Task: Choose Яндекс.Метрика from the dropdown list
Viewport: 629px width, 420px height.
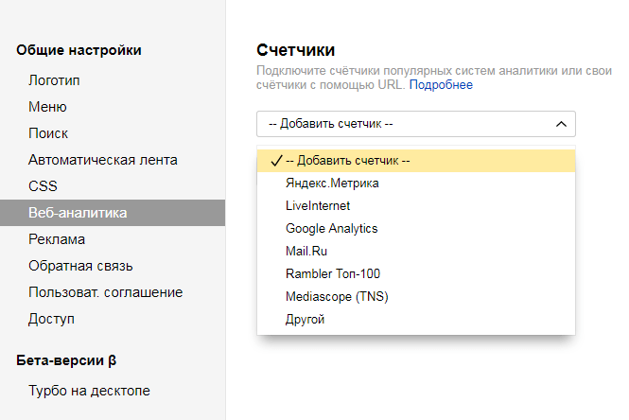Action: 332,184
